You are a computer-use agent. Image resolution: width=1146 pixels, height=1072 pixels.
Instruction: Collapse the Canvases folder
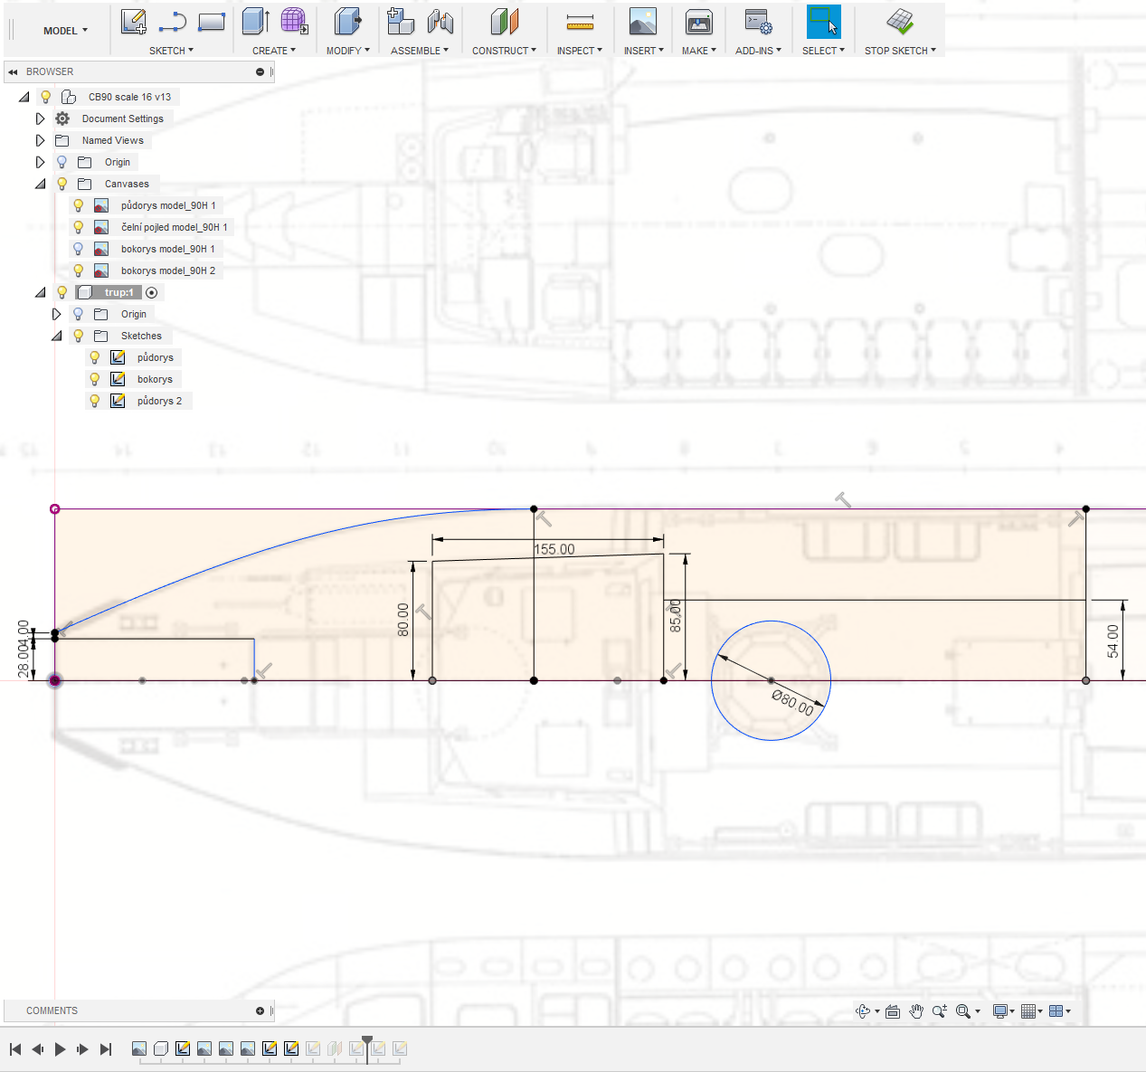coord(40,184)
